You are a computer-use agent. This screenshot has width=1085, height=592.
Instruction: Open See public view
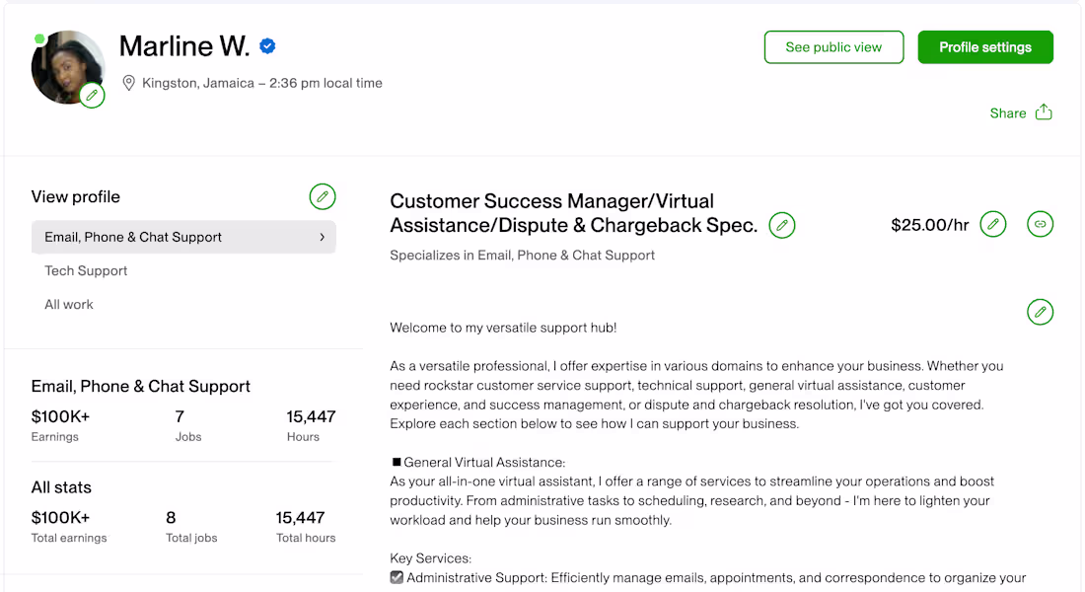[x=833, y=47]
